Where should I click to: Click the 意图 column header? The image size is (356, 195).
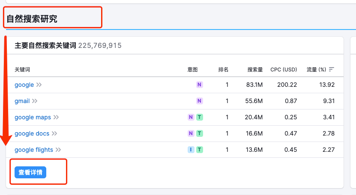pyautogui.click(x=192, y=70)
